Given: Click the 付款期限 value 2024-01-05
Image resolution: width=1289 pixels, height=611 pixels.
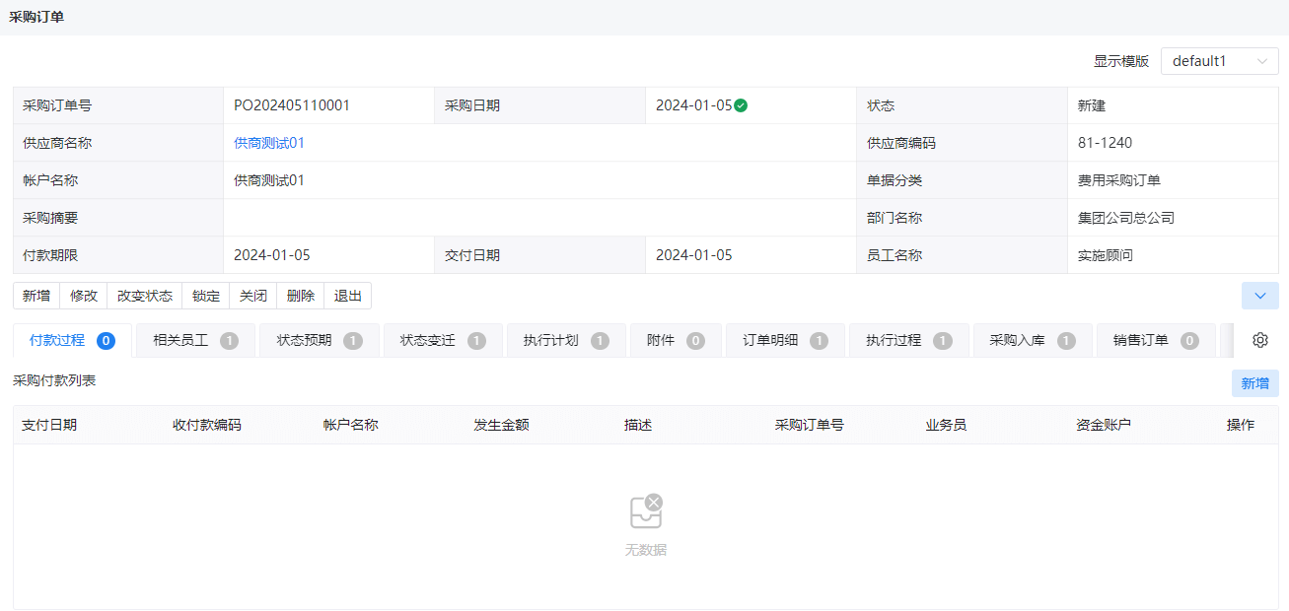Looking at the screenshot, I should tap(272, 255).
